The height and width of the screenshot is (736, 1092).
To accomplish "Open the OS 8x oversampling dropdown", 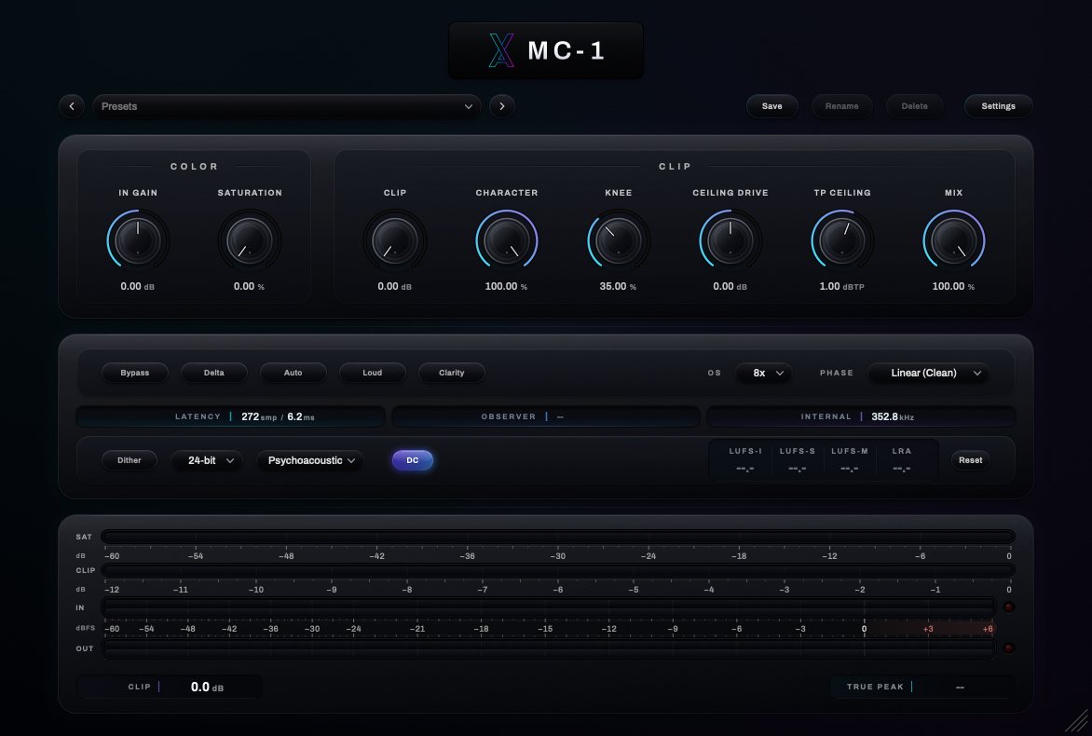I will (765, 374).
